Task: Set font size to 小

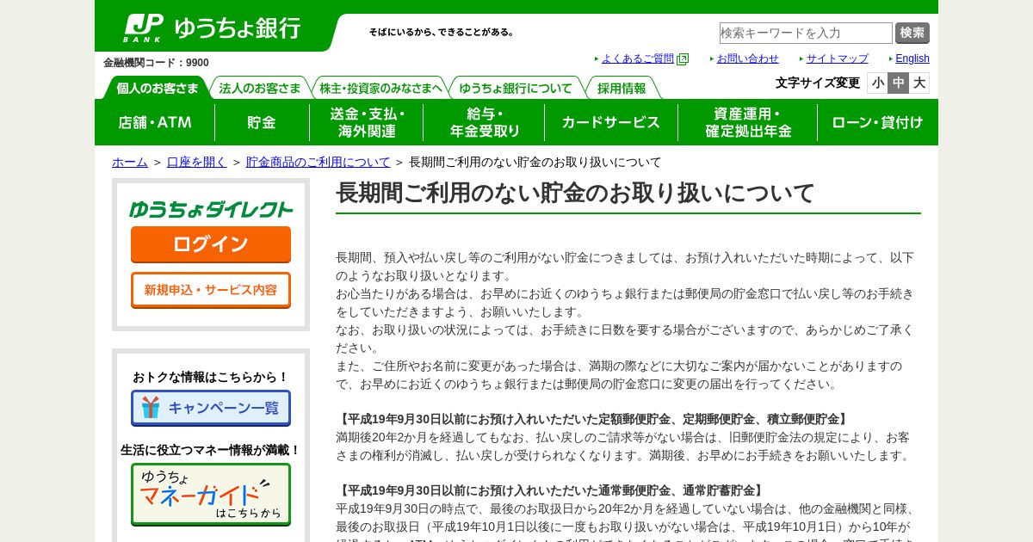Action: [878, 83]
